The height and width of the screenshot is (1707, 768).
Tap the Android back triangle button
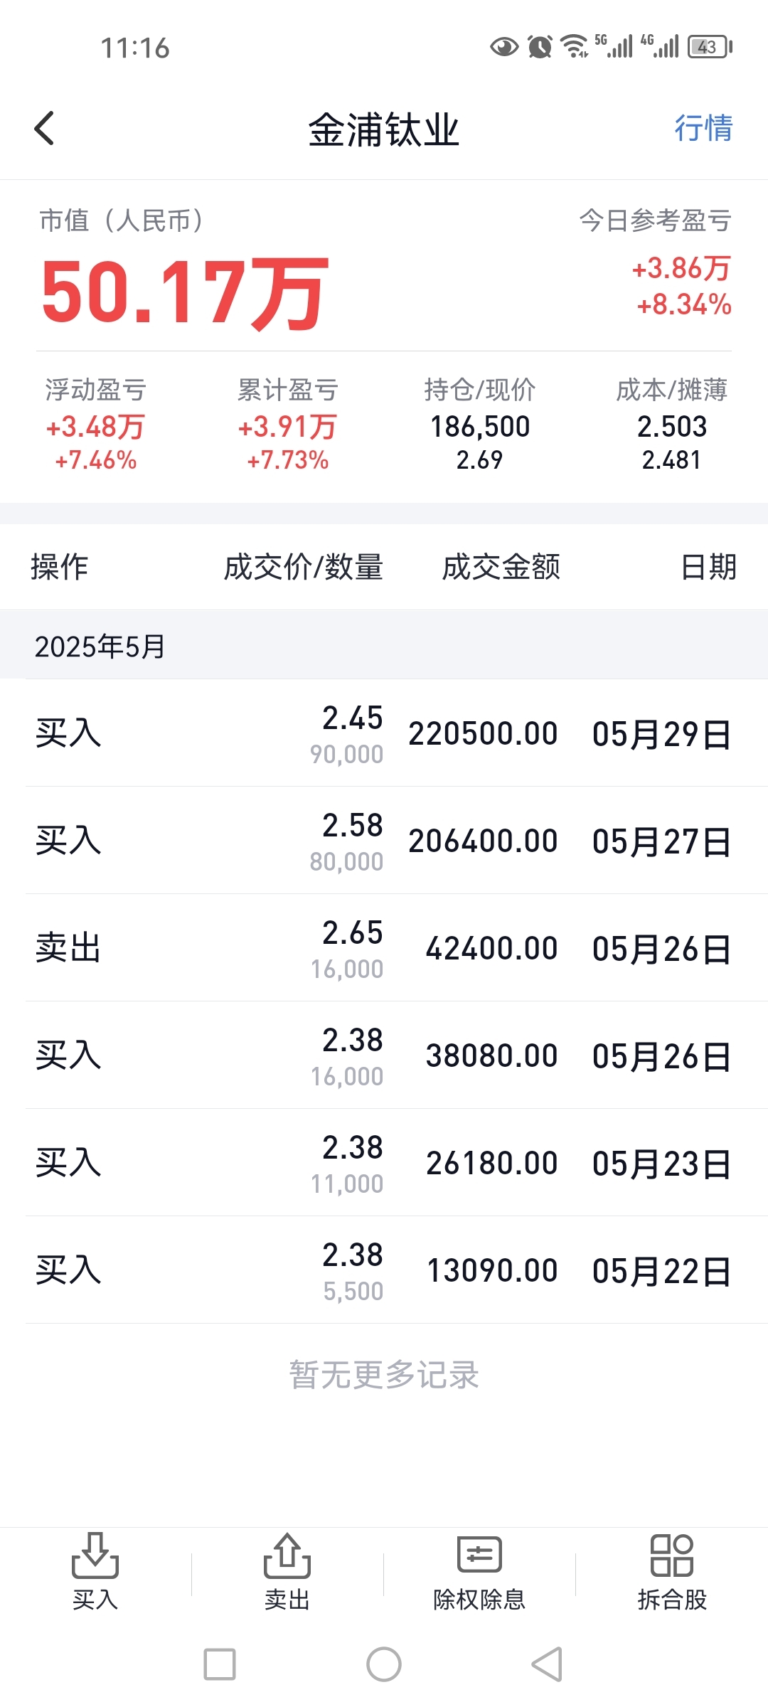pyautogui.click(x=547, y=1664)
